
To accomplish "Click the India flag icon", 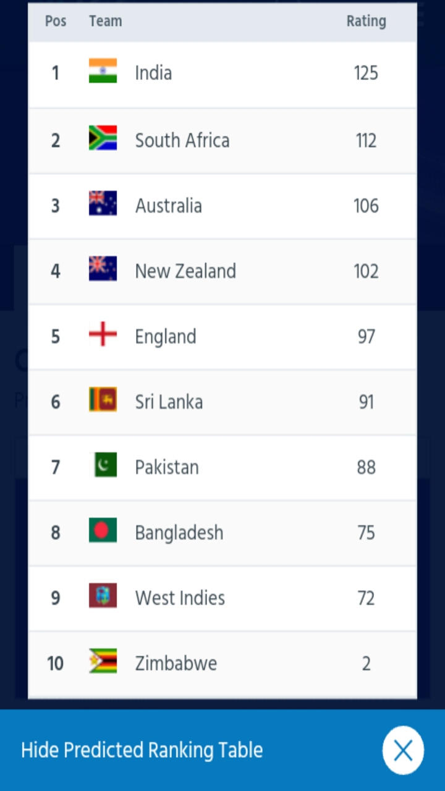I will click(x=103, y=71).
